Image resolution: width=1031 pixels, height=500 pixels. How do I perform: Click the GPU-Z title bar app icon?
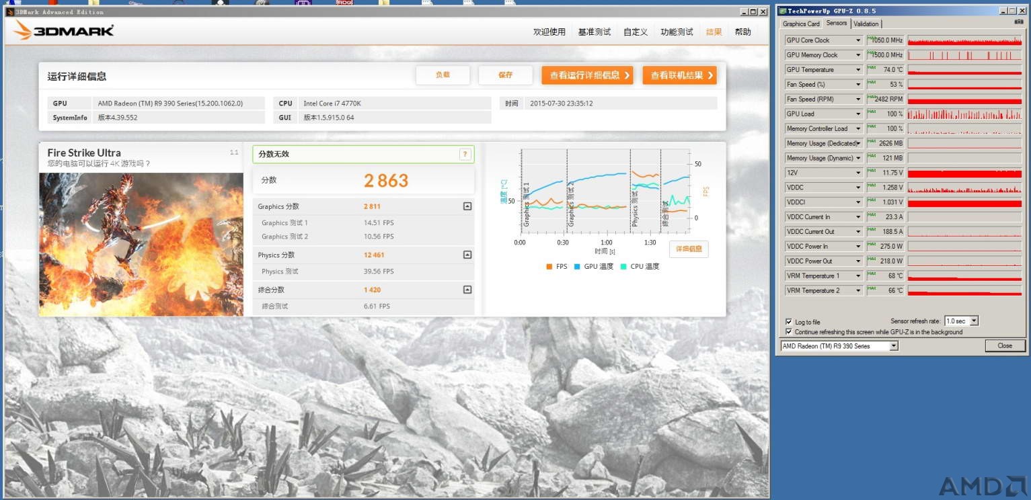point(782,11)
